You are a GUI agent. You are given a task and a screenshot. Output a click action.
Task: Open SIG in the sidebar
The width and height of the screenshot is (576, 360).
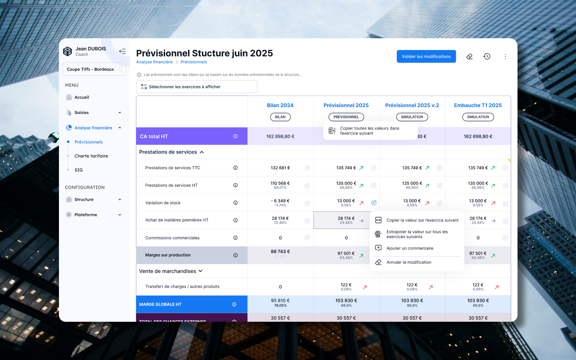pos(79,170)
